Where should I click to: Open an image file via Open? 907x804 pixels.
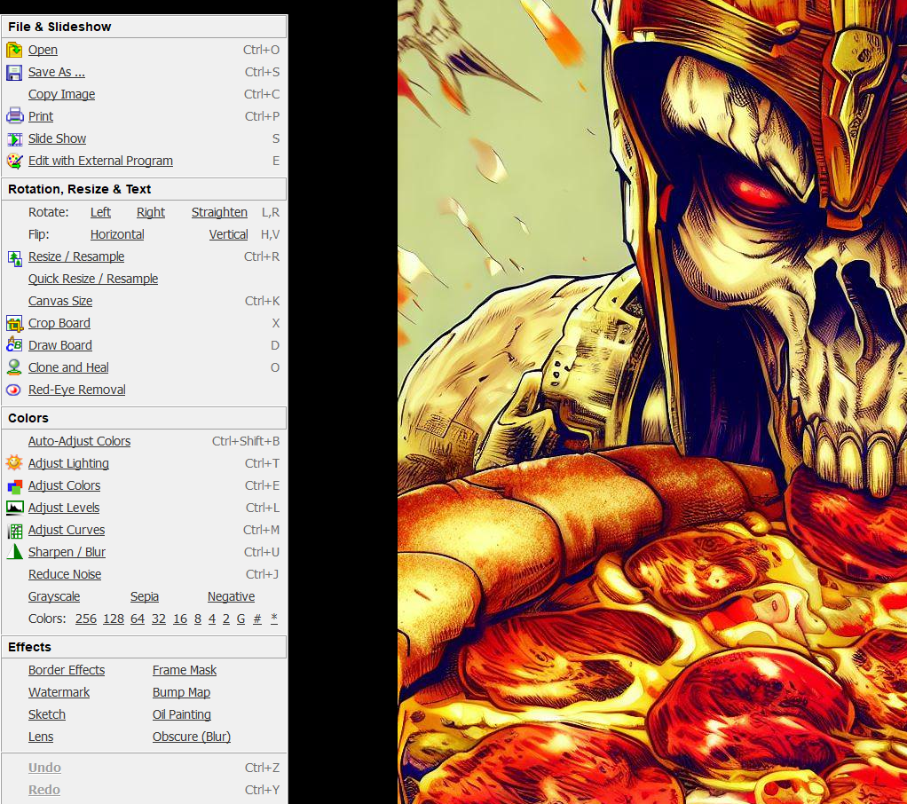click(x=43, y=50)
